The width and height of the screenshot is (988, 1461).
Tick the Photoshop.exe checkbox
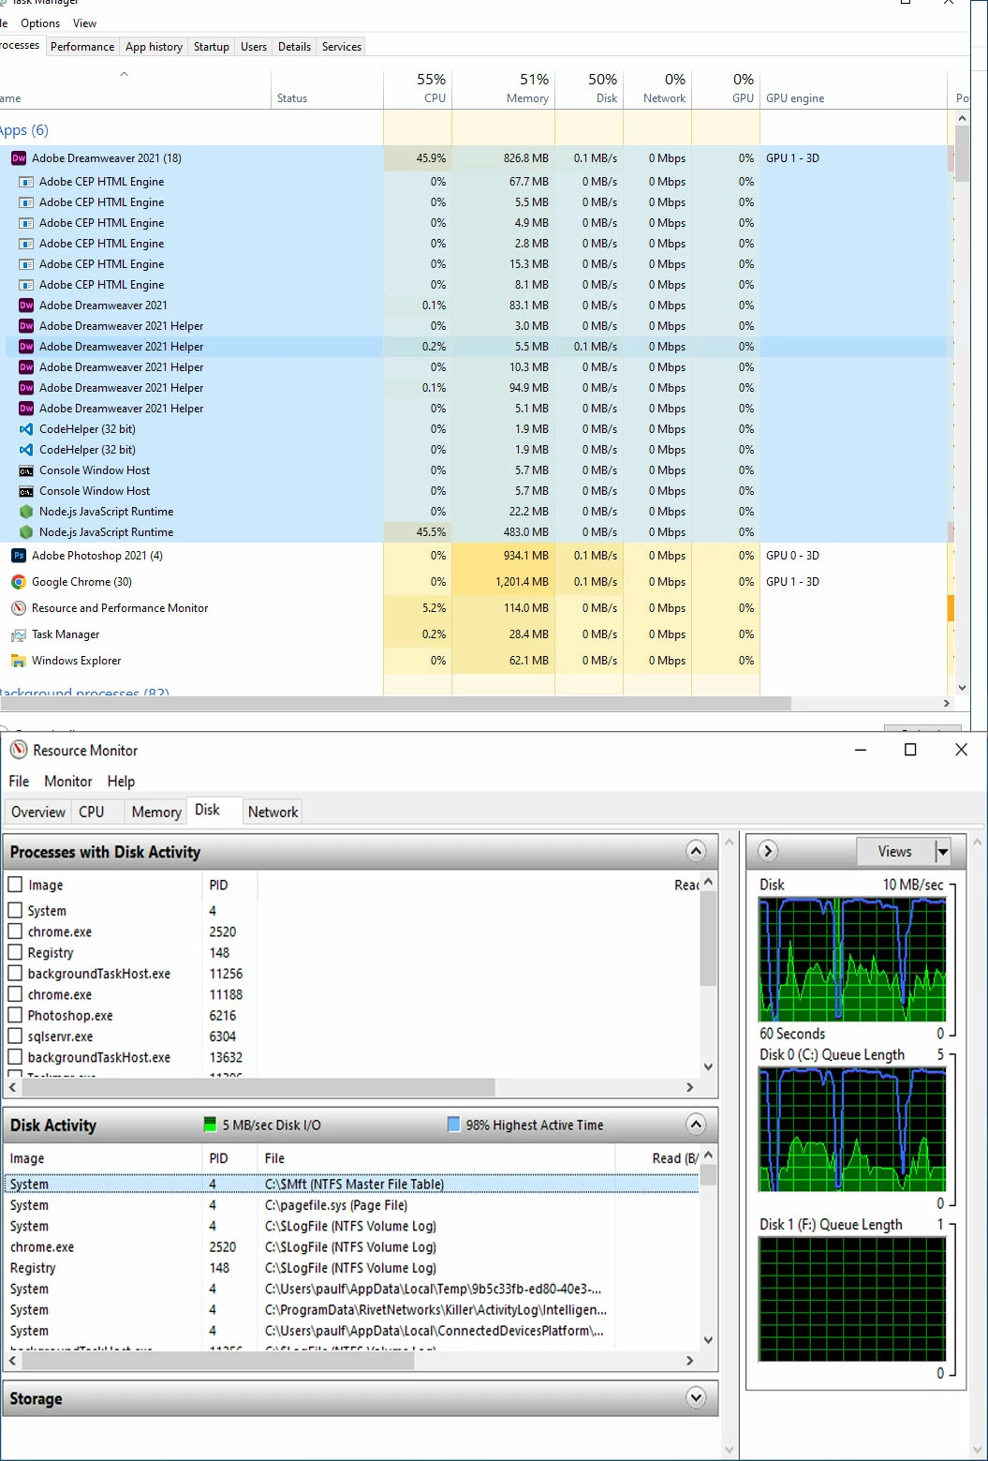point(15,1015)
